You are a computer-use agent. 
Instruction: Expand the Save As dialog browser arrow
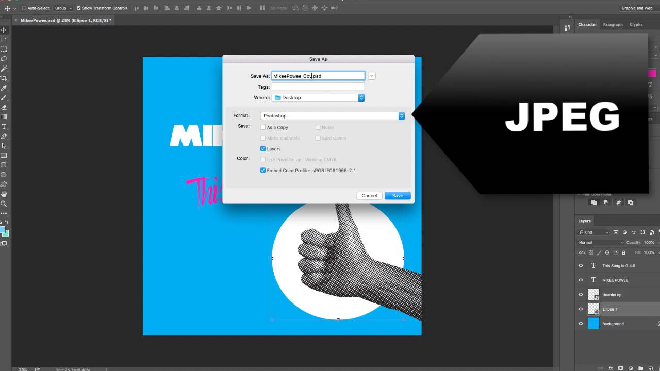[x=372, y=76]
